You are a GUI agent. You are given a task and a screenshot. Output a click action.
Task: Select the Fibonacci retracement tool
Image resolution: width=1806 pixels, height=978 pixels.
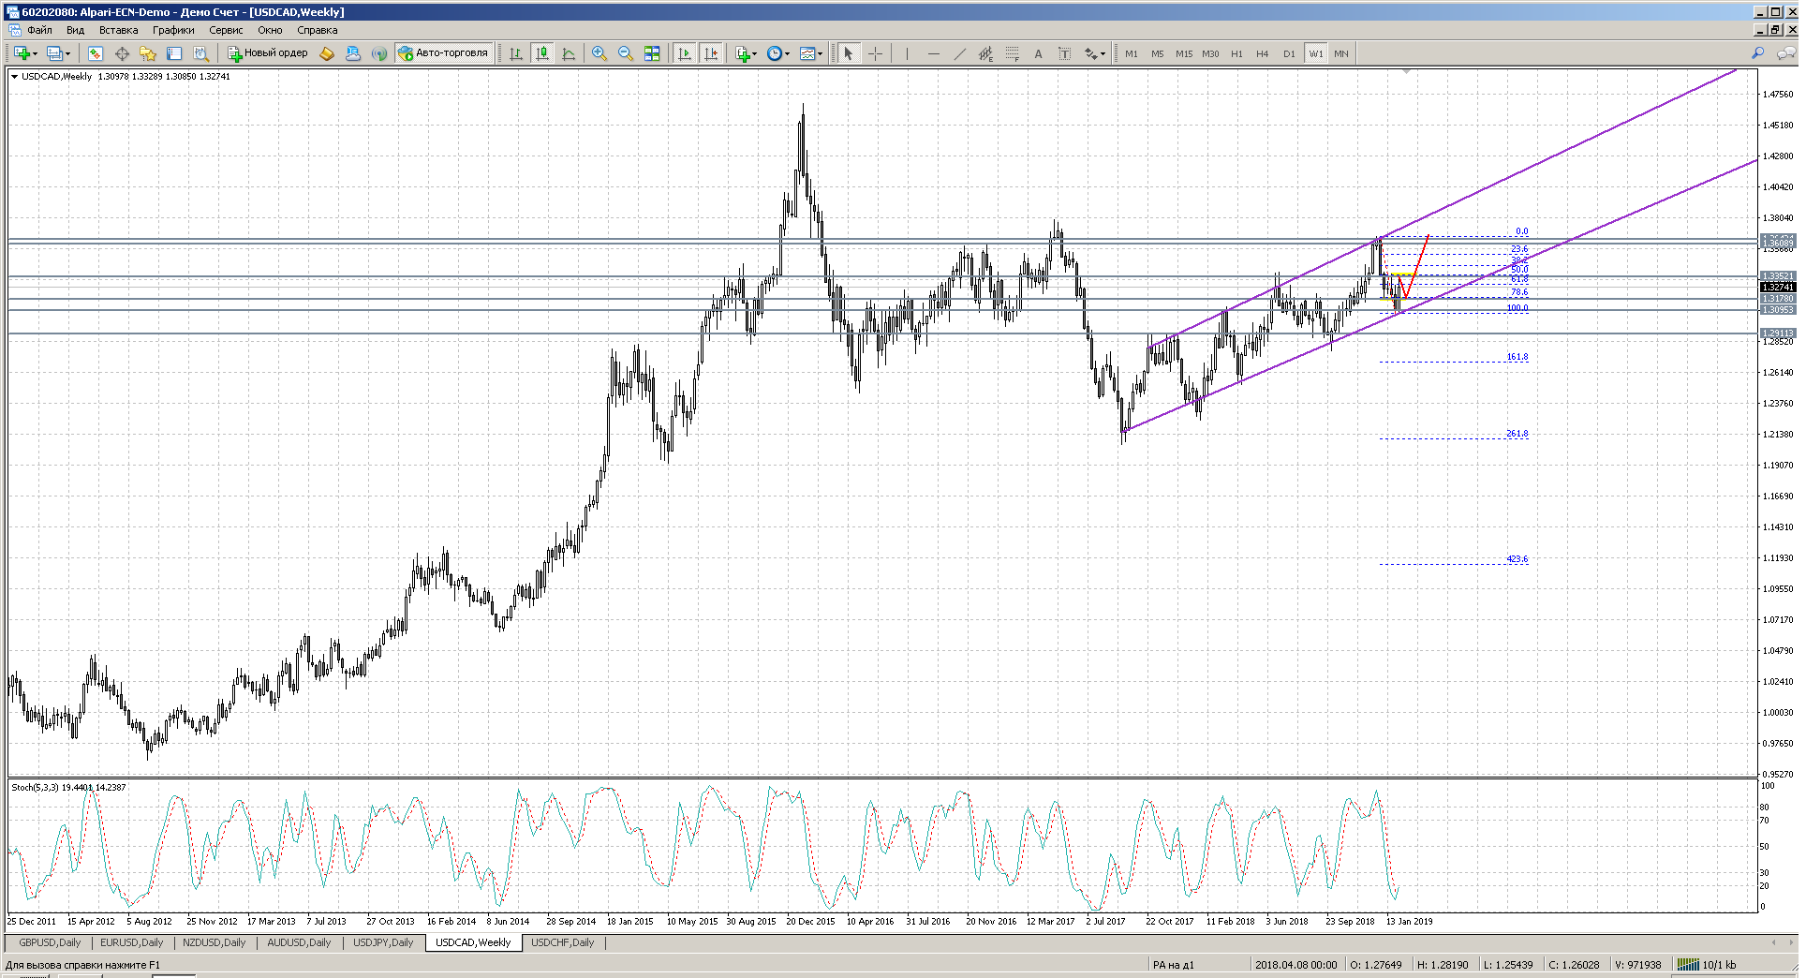click(x=1012, y=53)
